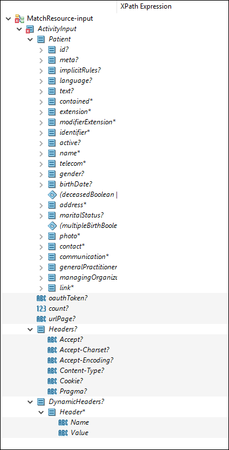Screen dimensions: 229x450
Task: Click the ABC icon beside Cookie
Action: (52, 381)
